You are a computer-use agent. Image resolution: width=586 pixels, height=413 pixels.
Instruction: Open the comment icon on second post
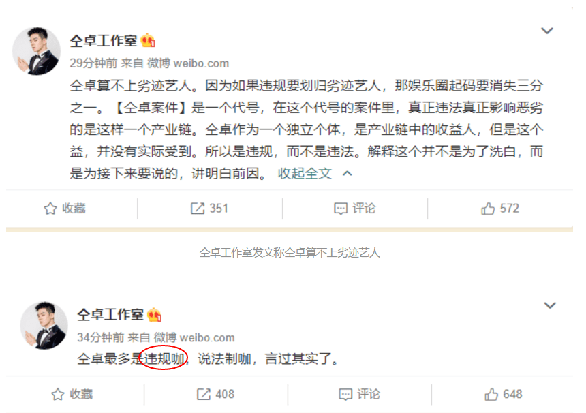tap(345, 395)
